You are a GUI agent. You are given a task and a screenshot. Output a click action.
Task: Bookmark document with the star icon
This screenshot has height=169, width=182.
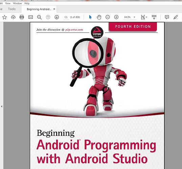pos(4,17)
